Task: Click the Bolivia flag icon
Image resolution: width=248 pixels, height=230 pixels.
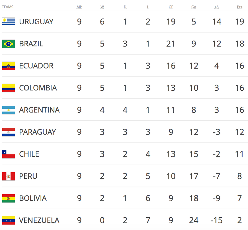Action: [x=9, y=198]
